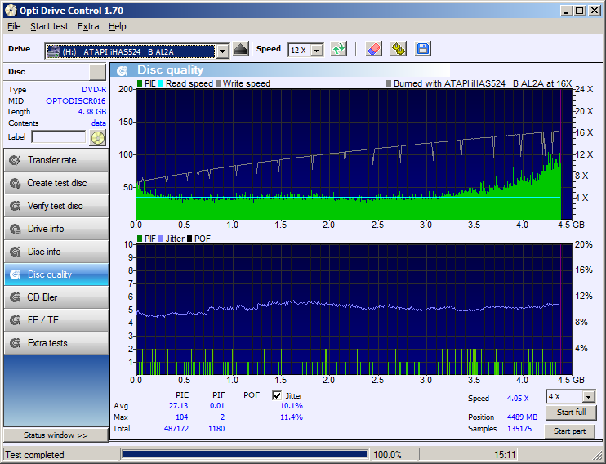Click the CD Bler sidebar icon
This screenshot has height=464, width=606.
coord(15,297)
